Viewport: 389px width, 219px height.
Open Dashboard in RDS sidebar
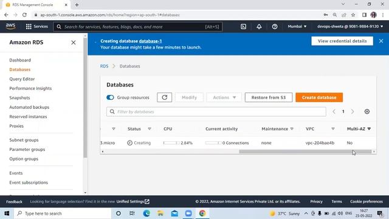click(x=20, y=60)
